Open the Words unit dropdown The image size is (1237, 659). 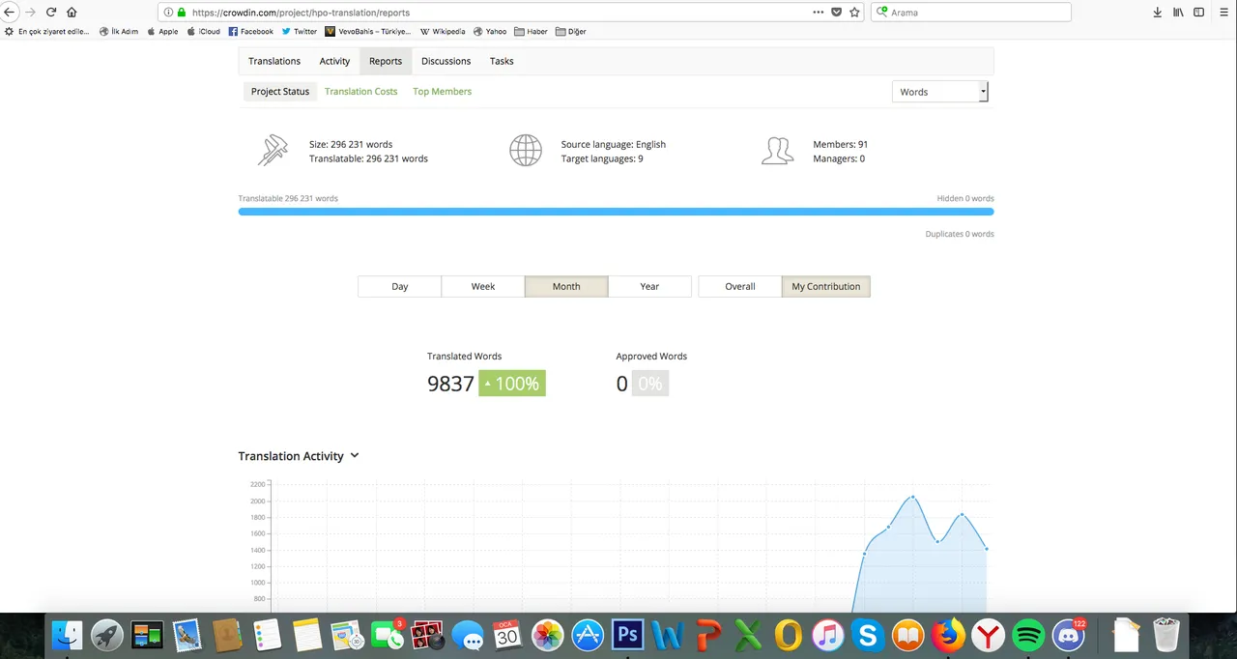pyautogui.click(x=939, y=92)
